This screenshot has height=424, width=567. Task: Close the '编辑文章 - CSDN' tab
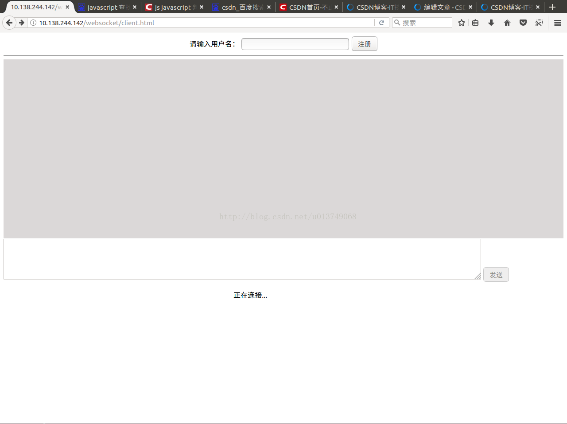tap(470, 7)
